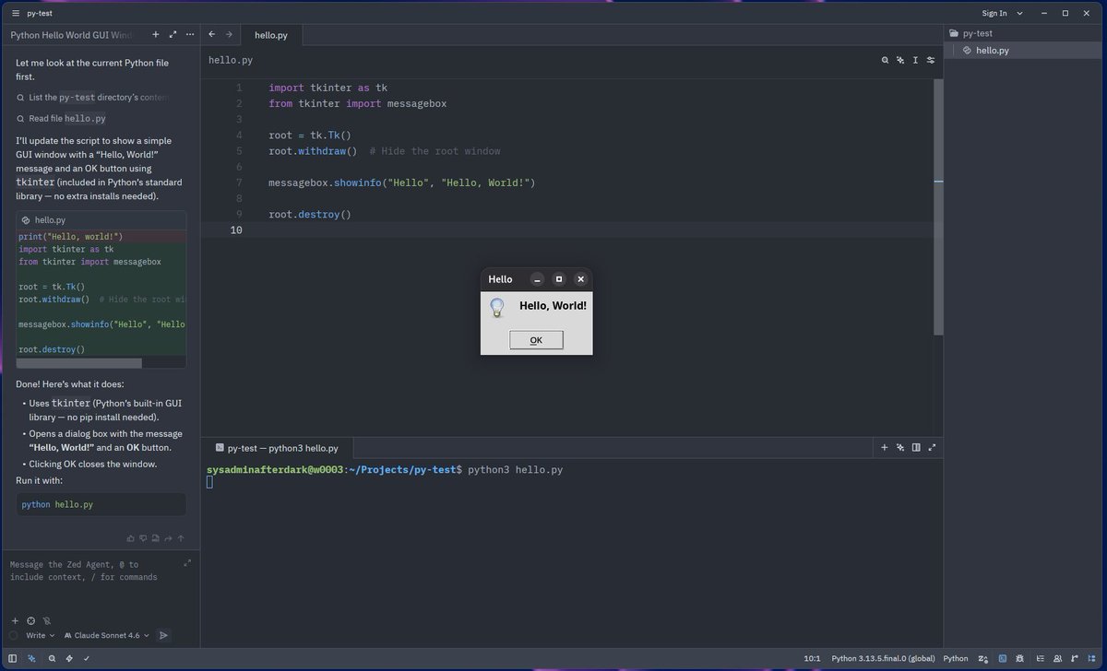
Task: Click Sign In in title bar
Action: [x=994, y=13]
